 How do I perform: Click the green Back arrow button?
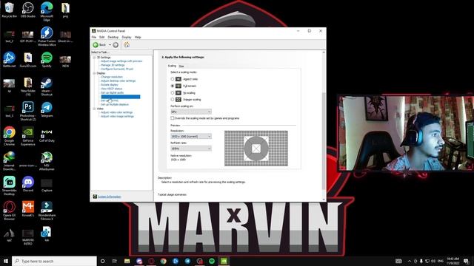pos(96,45)
